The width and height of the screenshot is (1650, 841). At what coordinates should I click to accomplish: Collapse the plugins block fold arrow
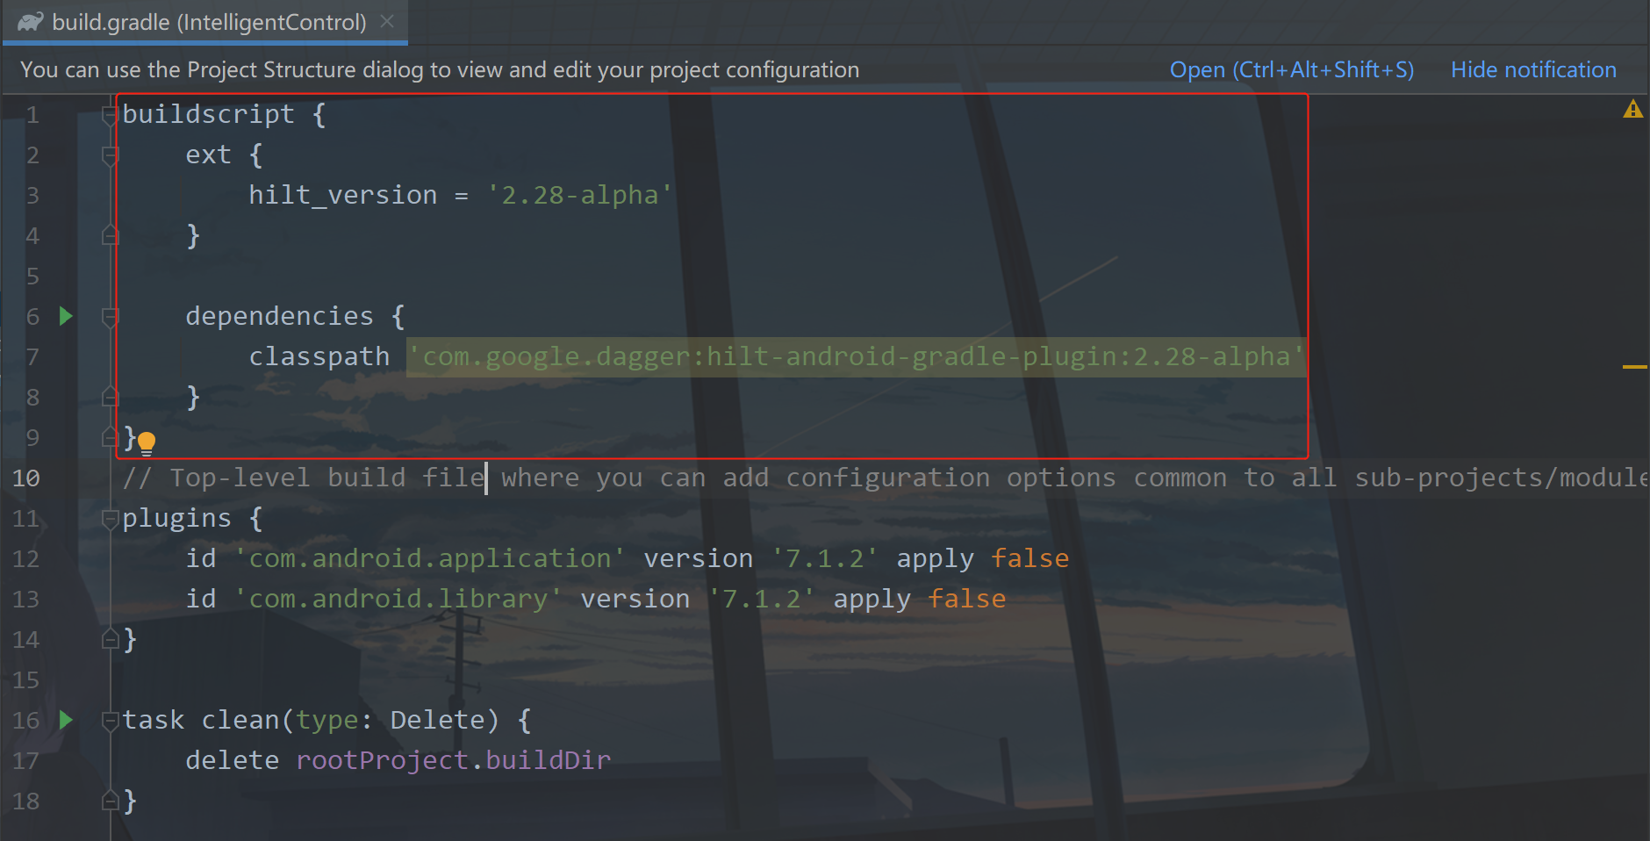(110, 519)
